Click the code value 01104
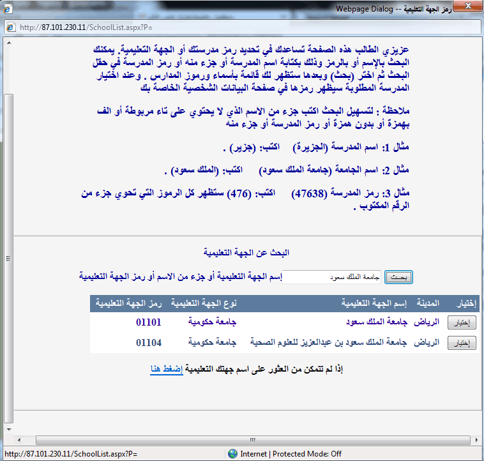The width and height of the screenshot is (484, 461). [149, 343]
